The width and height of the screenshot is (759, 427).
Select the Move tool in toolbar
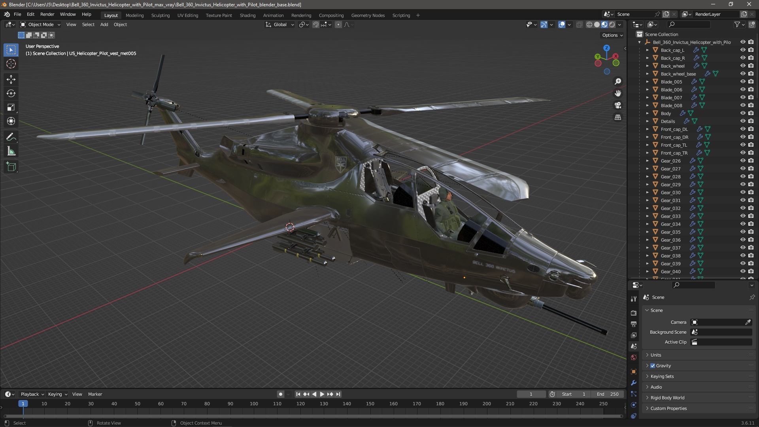11,79
